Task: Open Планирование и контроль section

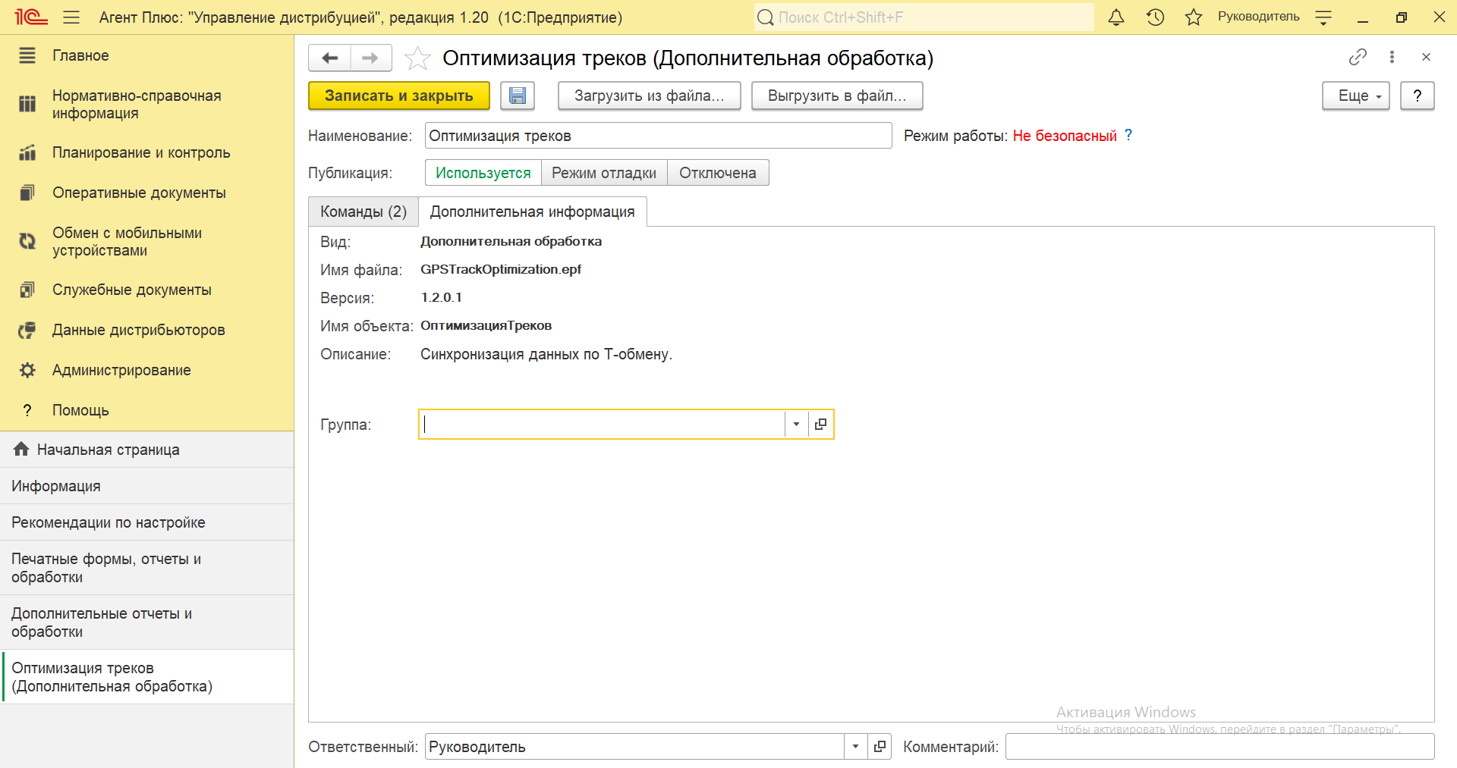Action: 147,152
